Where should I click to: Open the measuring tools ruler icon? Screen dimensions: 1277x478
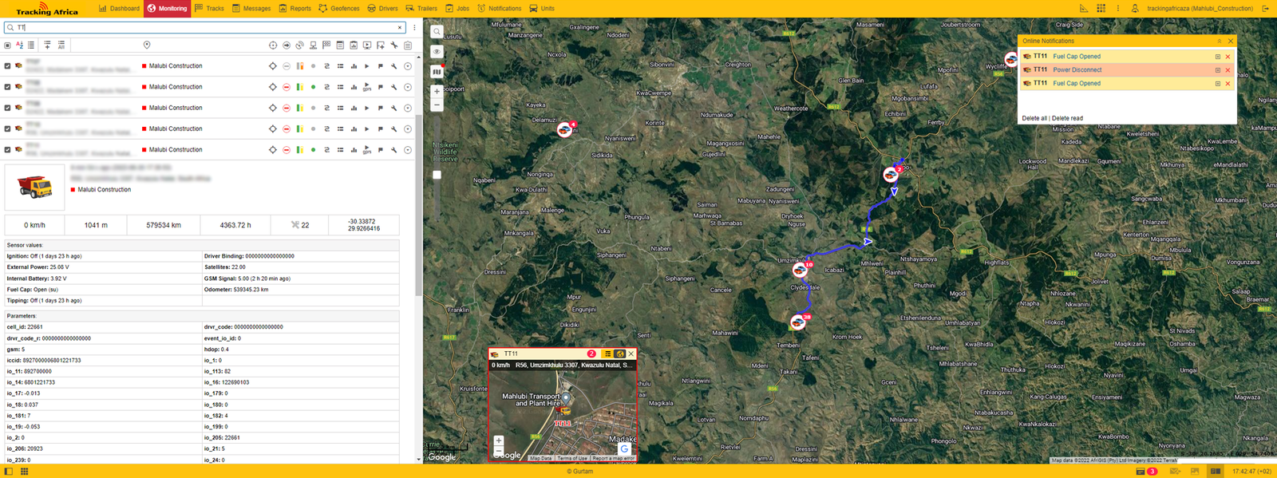[x=1084, y=8]
